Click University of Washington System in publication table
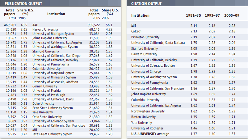 (55, 47)
